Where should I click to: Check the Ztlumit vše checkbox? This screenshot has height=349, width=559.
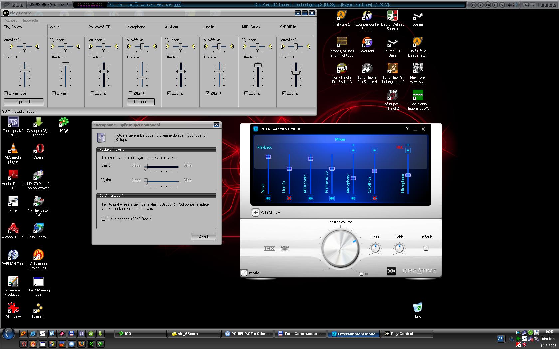click(6, 93)
